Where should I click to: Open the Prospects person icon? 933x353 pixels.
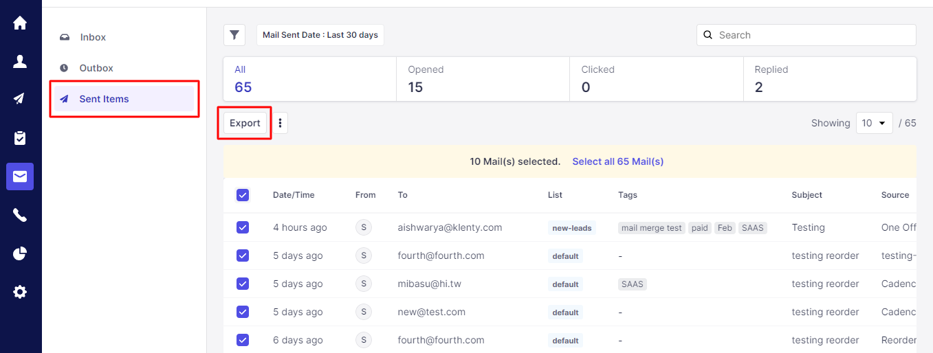[20, 62]
